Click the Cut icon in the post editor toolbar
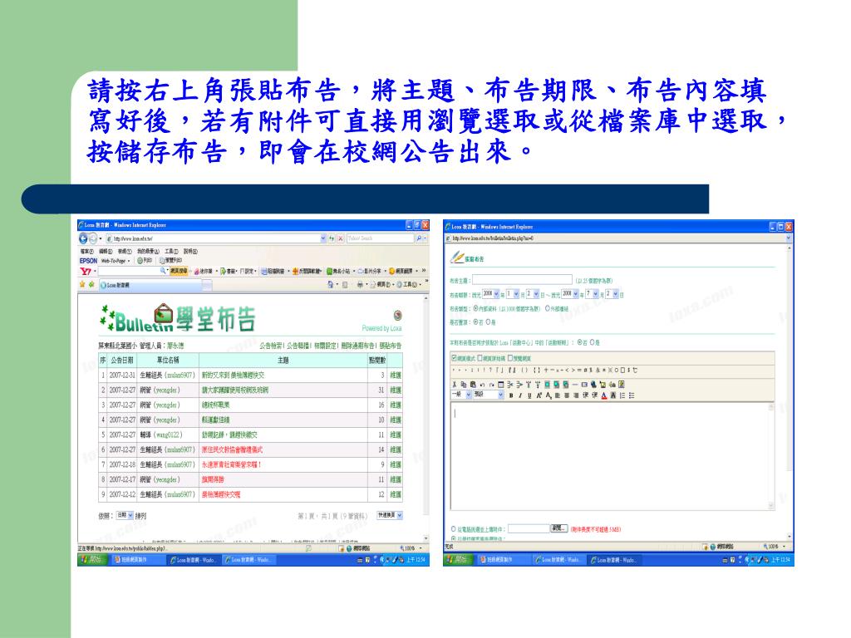The width and height of the screenshot is (851, 638). click(455, 385)
